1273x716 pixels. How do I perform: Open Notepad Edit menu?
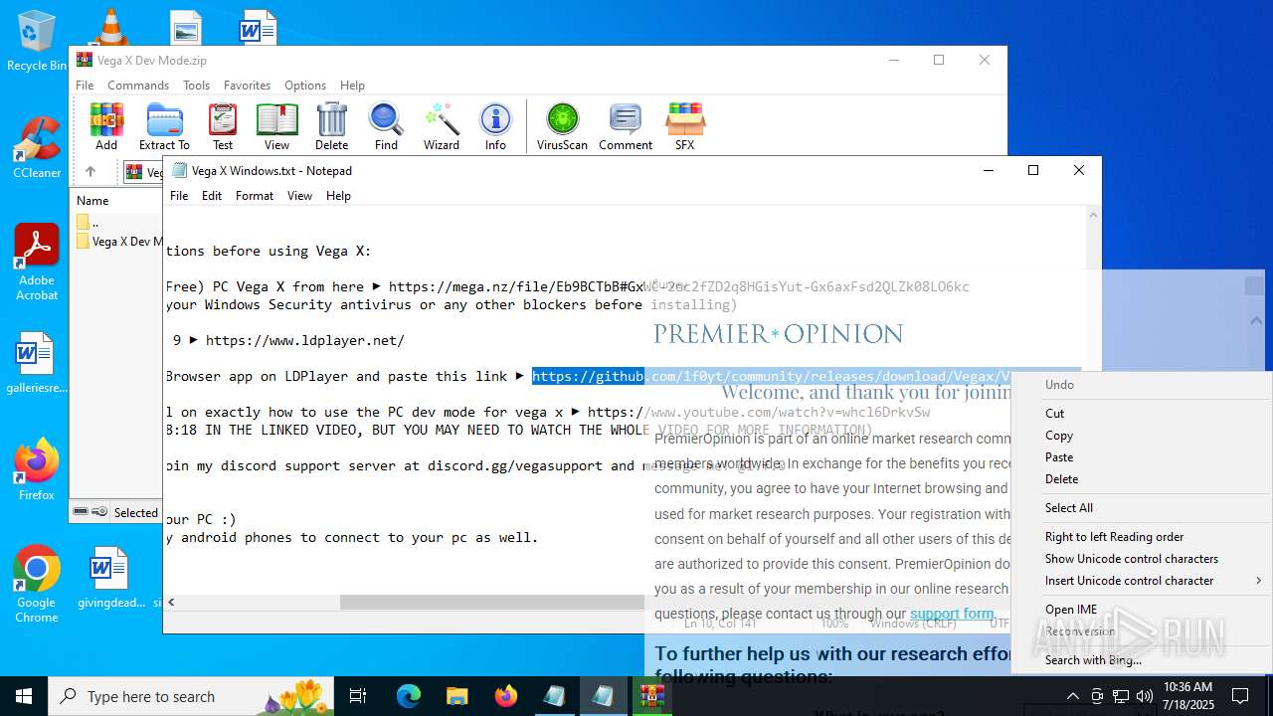[212, 196]
